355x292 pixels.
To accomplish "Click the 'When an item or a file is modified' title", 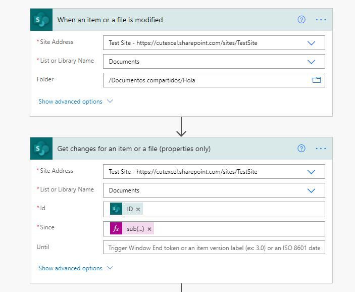I will 110,20.
